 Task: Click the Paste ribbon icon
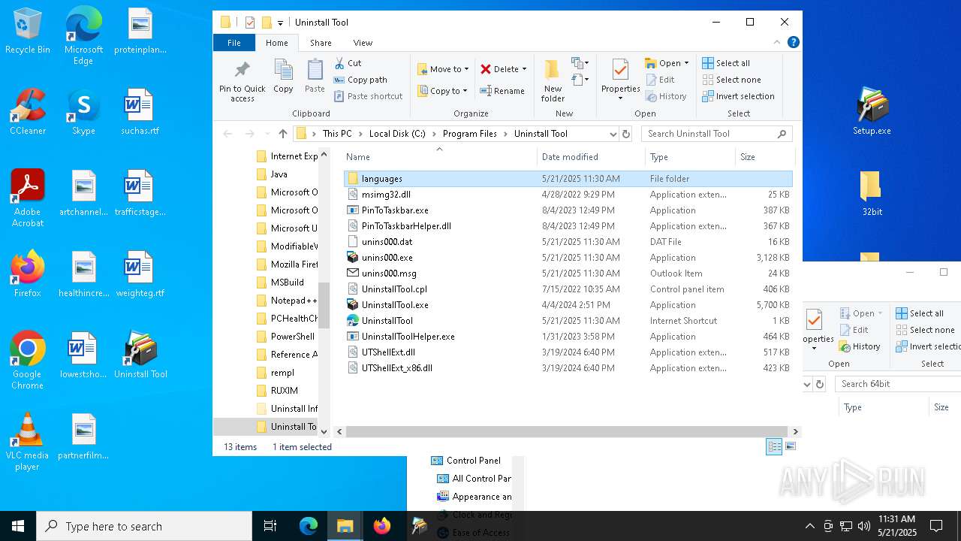click(x=315, y=77)
